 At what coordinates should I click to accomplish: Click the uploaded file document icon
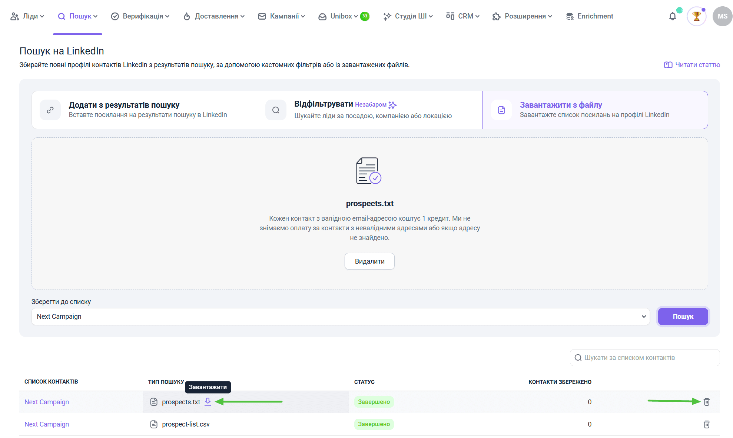(x=368, y=171)
